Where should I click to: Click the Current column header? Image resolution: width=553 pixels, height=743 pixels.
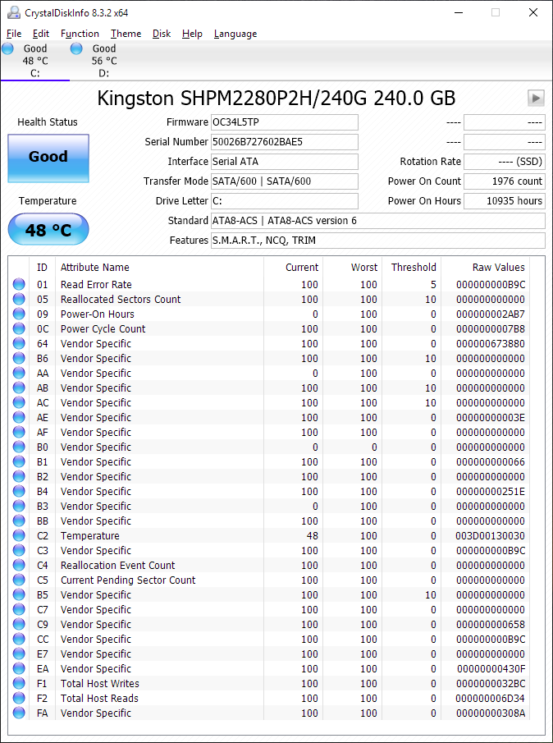point(293,268)
